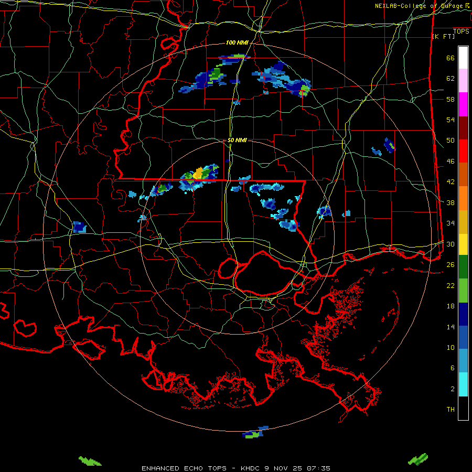Click the "100 NMI" range ring label
This screenshot has width=472, height=472.
click(x=237, y=43)
